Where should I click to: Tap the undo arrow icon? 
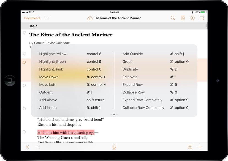click(x=47, y=18)
